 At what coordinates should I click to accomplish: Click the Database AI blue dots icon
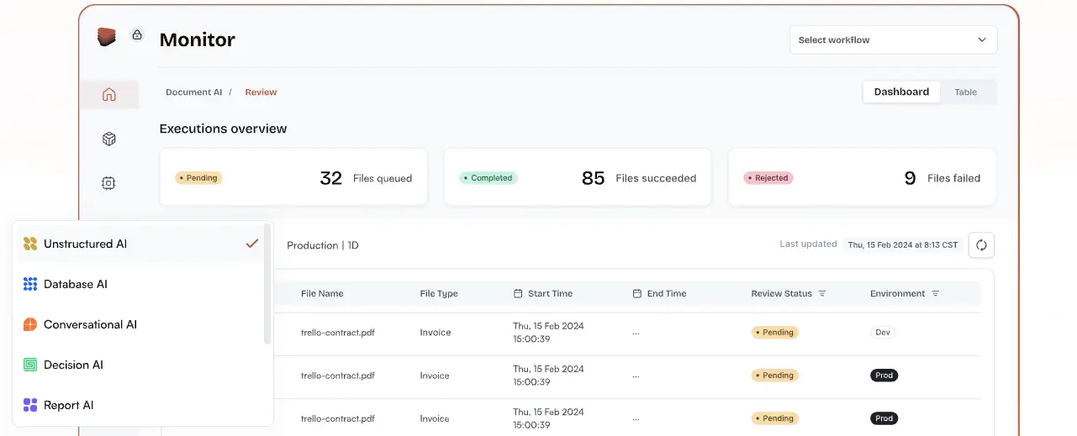coord(30,284)
